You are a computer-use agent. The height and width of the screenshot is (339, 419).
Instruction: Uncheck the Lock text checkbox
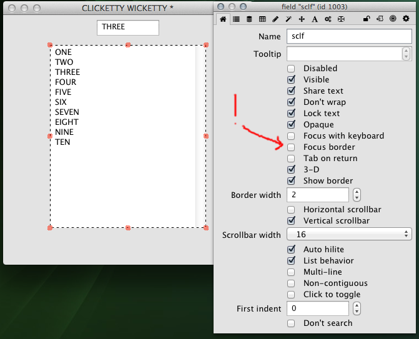point(291,114)
